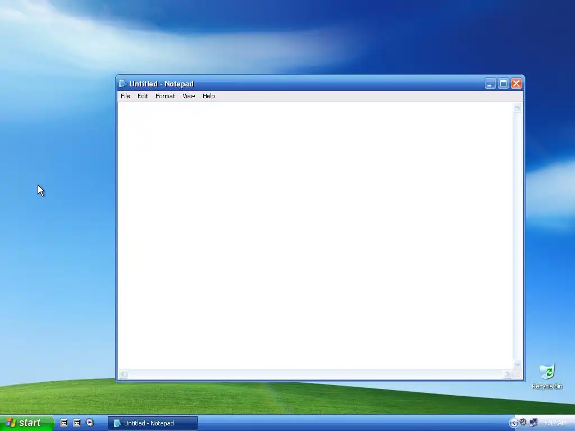Click the horizontal scrollbar right arrow
This screenshot has width=575, height=431.
click(x=508, y=374)
